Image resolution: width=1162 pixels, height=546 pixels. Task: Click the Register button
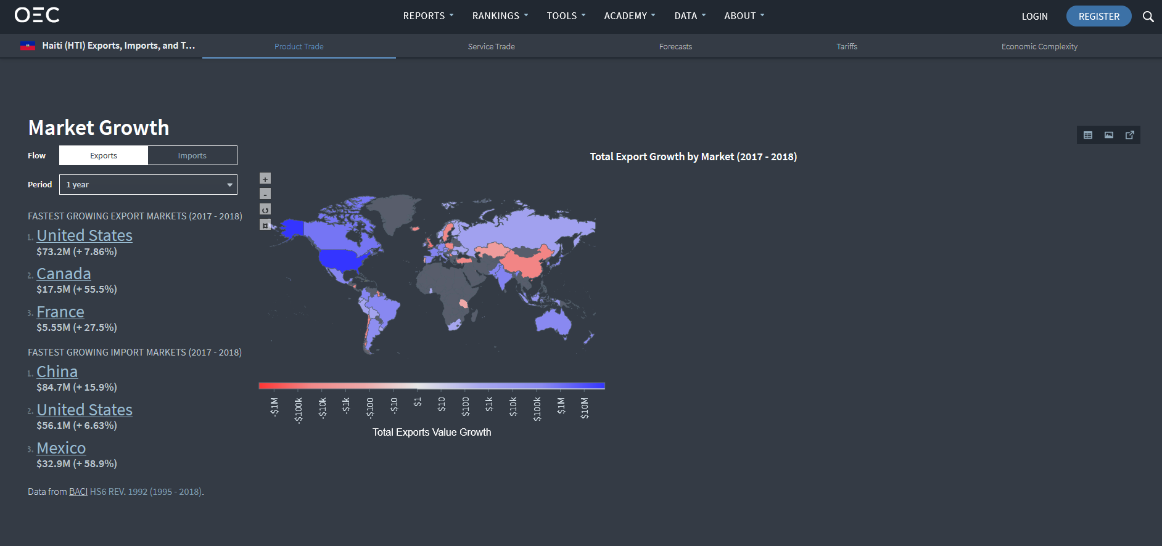tap(1098, 17)
